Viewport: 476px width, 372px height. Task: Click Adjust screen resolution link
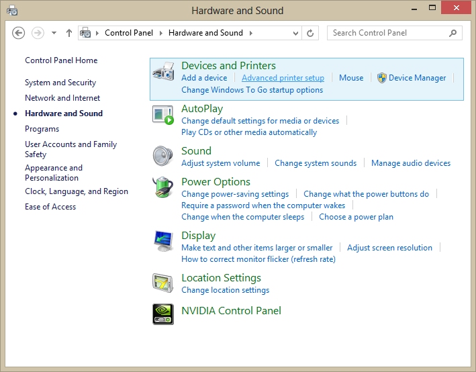(389, 248)
